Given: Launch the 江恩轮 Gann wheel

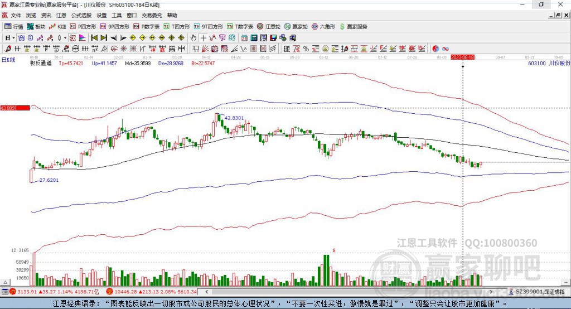Looking at the screenshot, I should point(269,27).
